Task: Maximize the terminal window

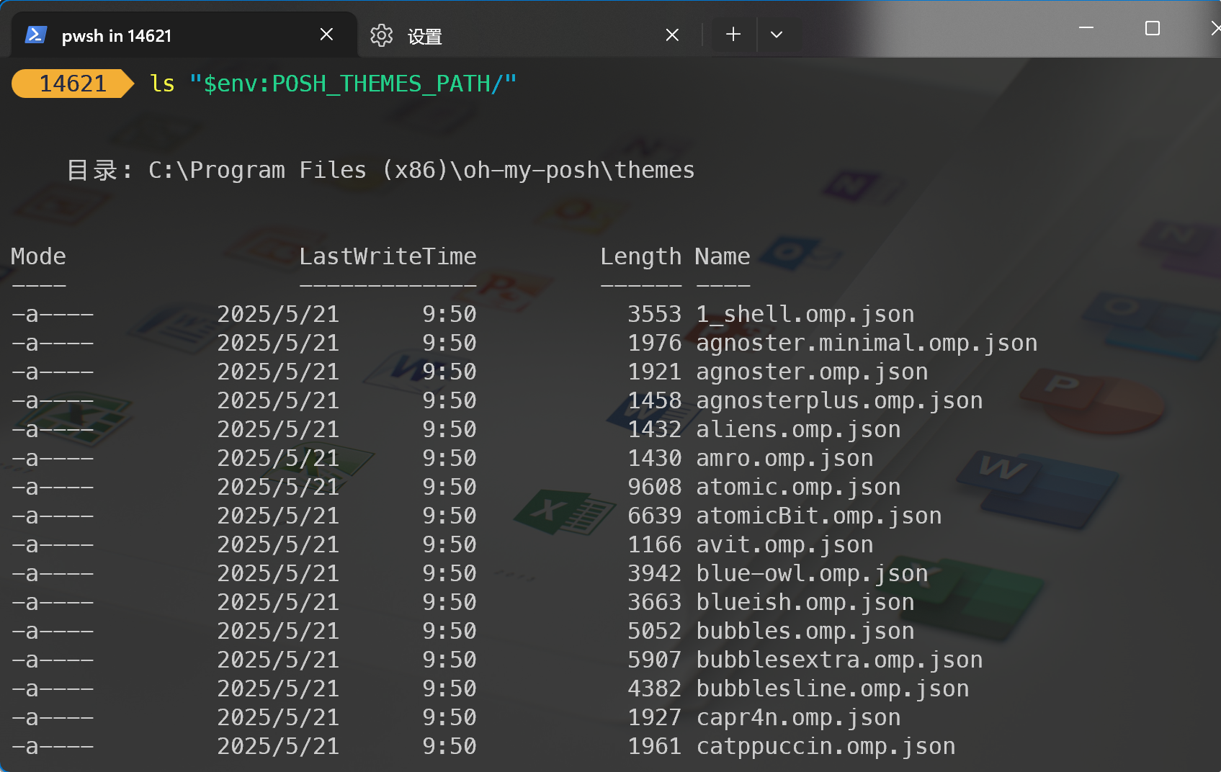Action: click(1153, 28)
